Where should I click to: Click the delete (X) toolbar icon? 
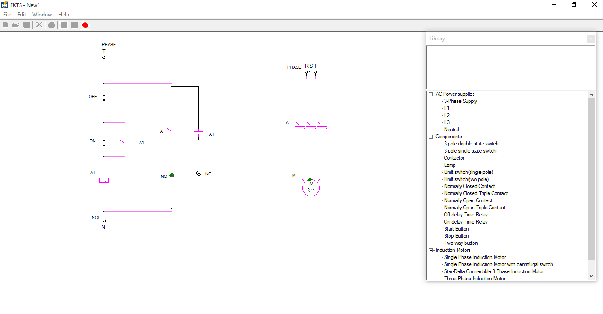38,25
